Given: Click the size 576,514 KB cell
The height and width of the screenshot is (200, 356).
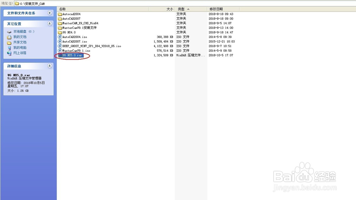Looking at the screenshot, I should pos(165,51).
